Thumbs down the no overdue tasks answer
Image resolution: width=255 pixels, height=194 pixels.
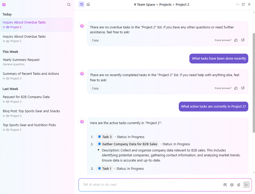[x=243, y=40]
